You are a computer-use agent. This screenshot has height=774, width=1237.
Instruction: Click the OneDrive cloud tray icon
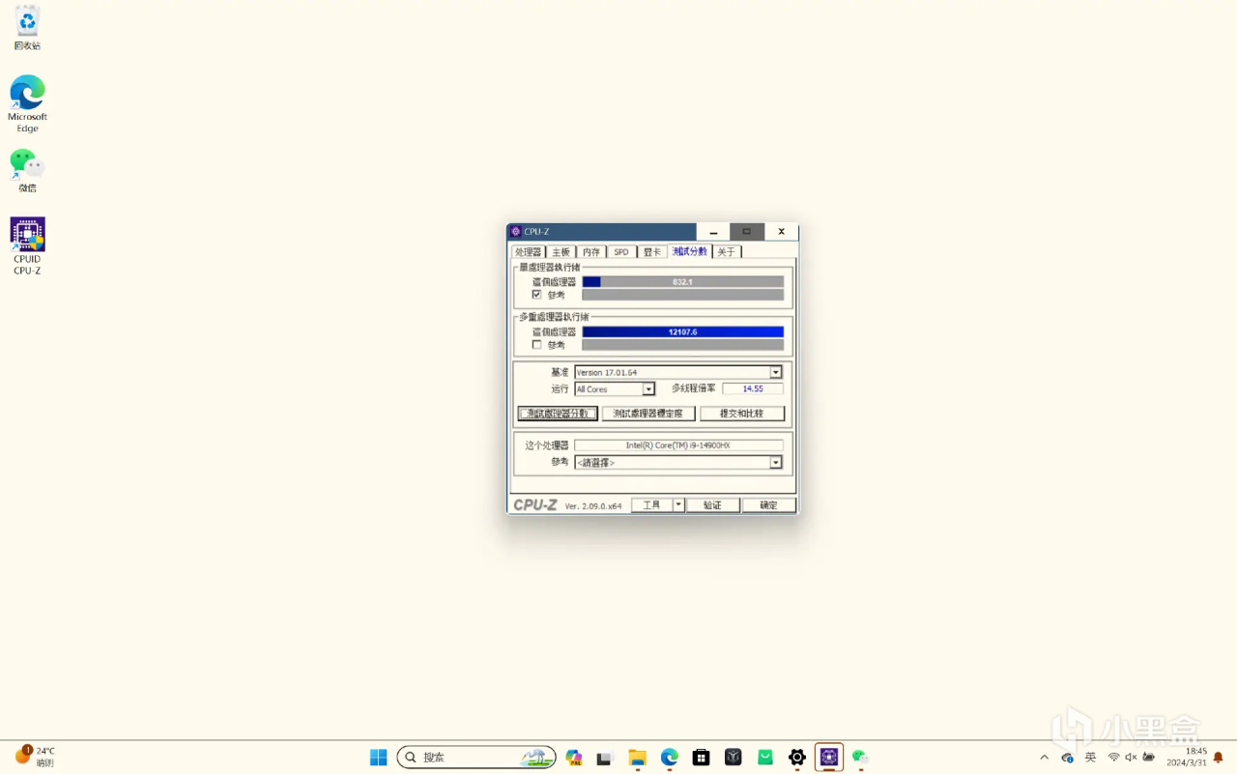tap(1067, 758)
